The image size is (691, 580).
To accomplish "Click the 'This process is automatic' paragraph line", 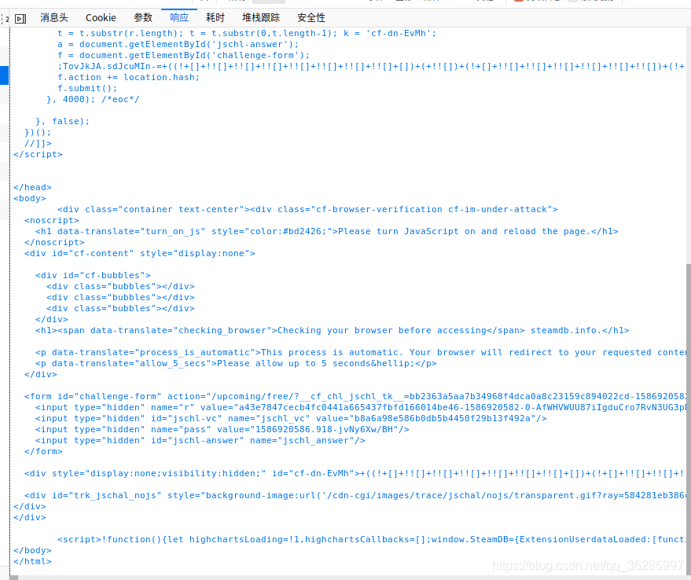I will point(361,353).
